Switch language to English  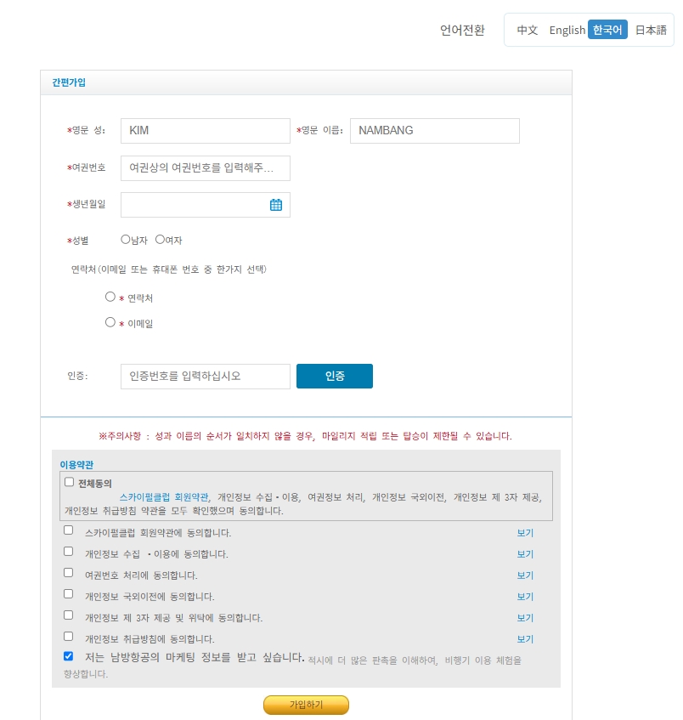[x=567, y=29]
